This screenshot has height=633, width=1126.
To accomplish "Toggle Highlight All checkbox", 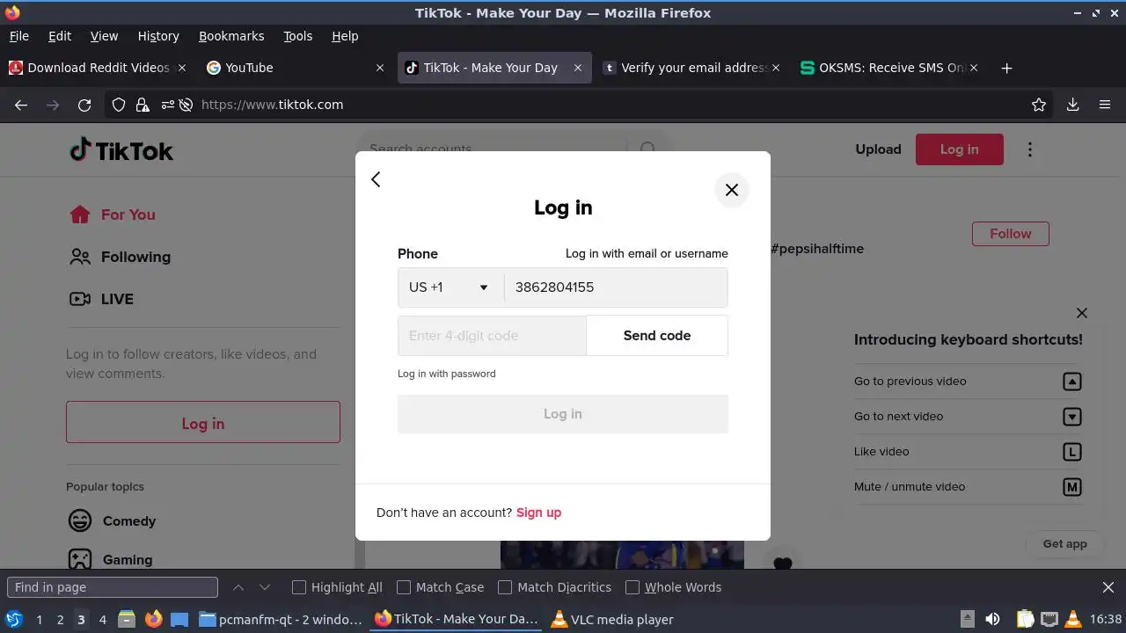I will [299, 587].
